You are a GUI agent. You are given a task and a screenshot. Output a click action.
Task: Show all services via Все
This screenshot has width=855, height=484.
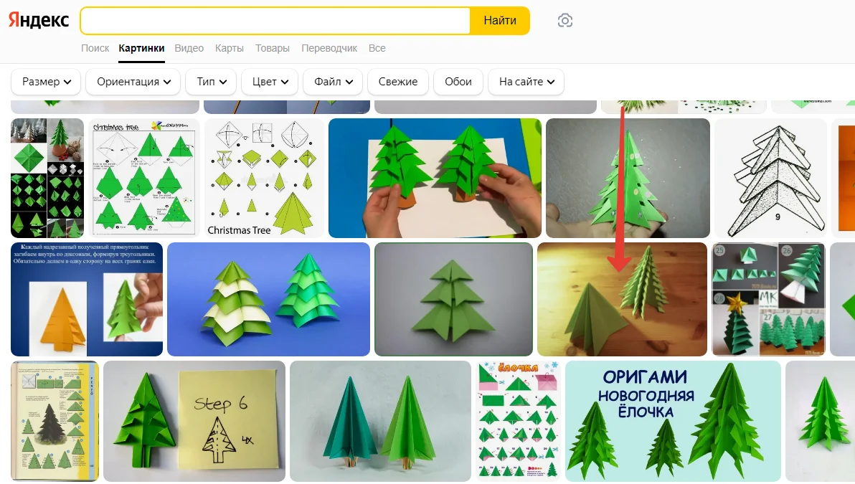click(x=377, y=48)
